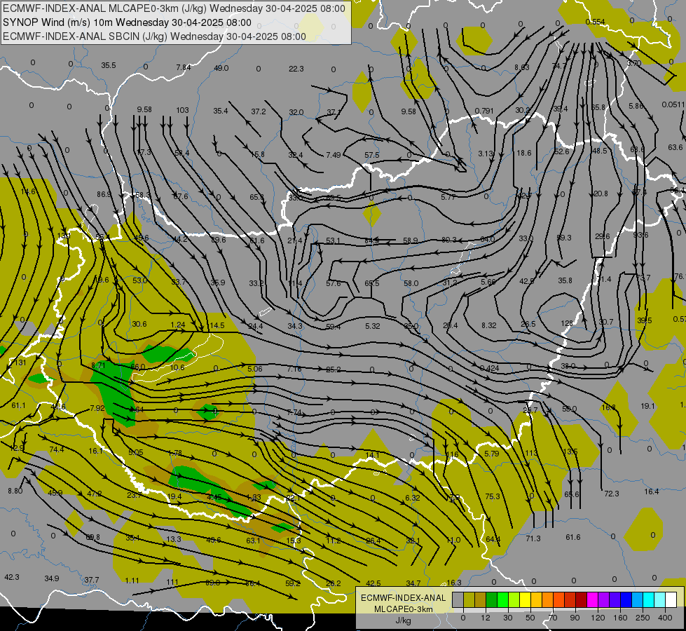Click the map value 22.3
The image size is (686, 631).
pyautogui.click(x=296, y=69)
